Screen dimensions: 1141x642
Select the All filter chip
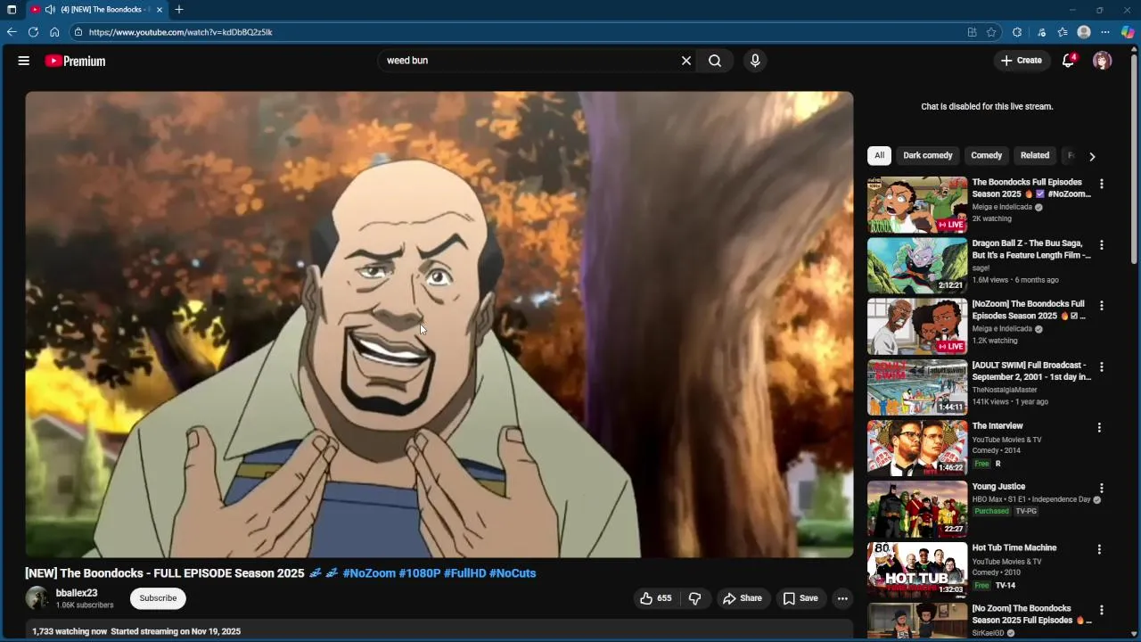(x=879, y=155)
